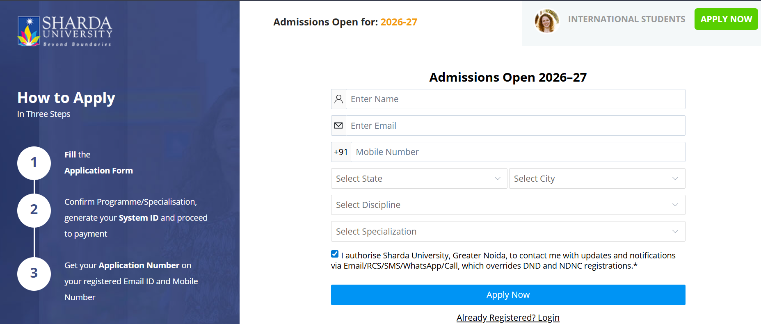The image size is (761, 324).
Task: Click the +91 country code prefix
Action: click(341, 152)
